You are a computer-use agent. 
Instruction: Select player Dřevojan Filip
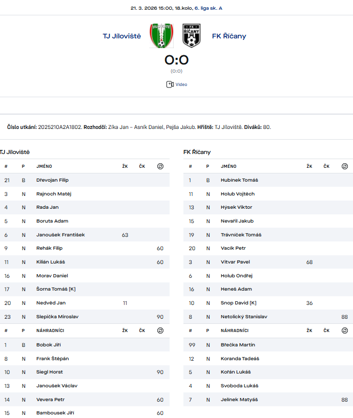tap(52, 180)
